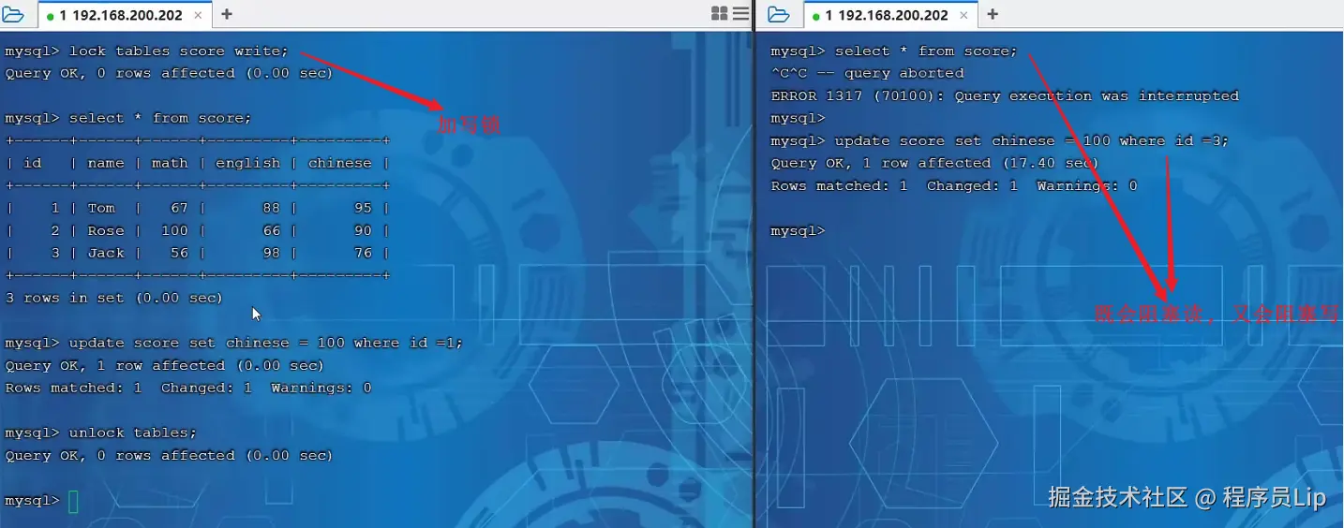Image resolution: width=1344 pixels, height=528 pixels.
Task: Click green status dot on left tab
Action: point(50,16)
